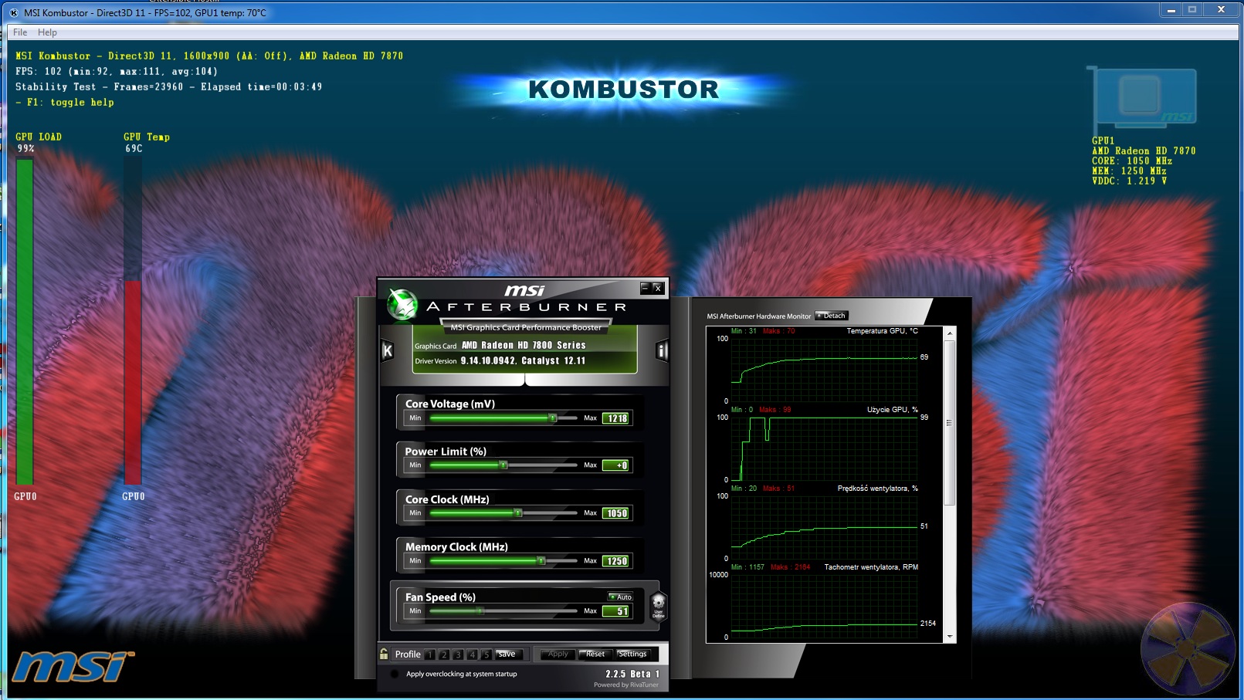
Task: Click the 'CORE: 1050 MHz' readout
Action: 1132,161
